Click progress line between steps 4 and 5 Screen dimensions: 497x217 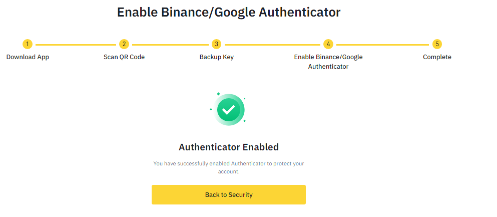tap(382, 45)
